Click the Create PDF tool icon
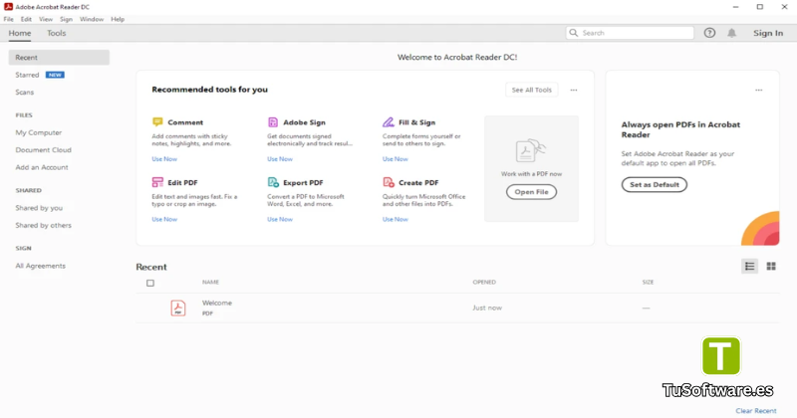The height and width of the screenshot is (418, 797). 389,182
